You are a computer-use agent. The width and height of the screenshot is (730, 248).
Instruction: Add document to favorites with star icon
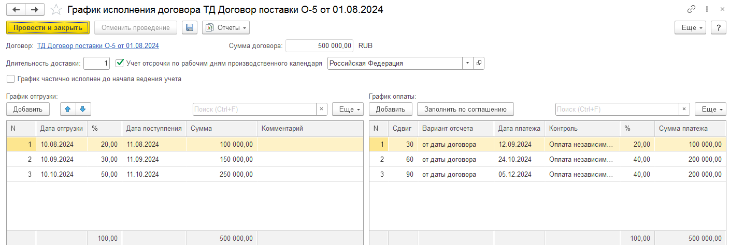(58, 9)
